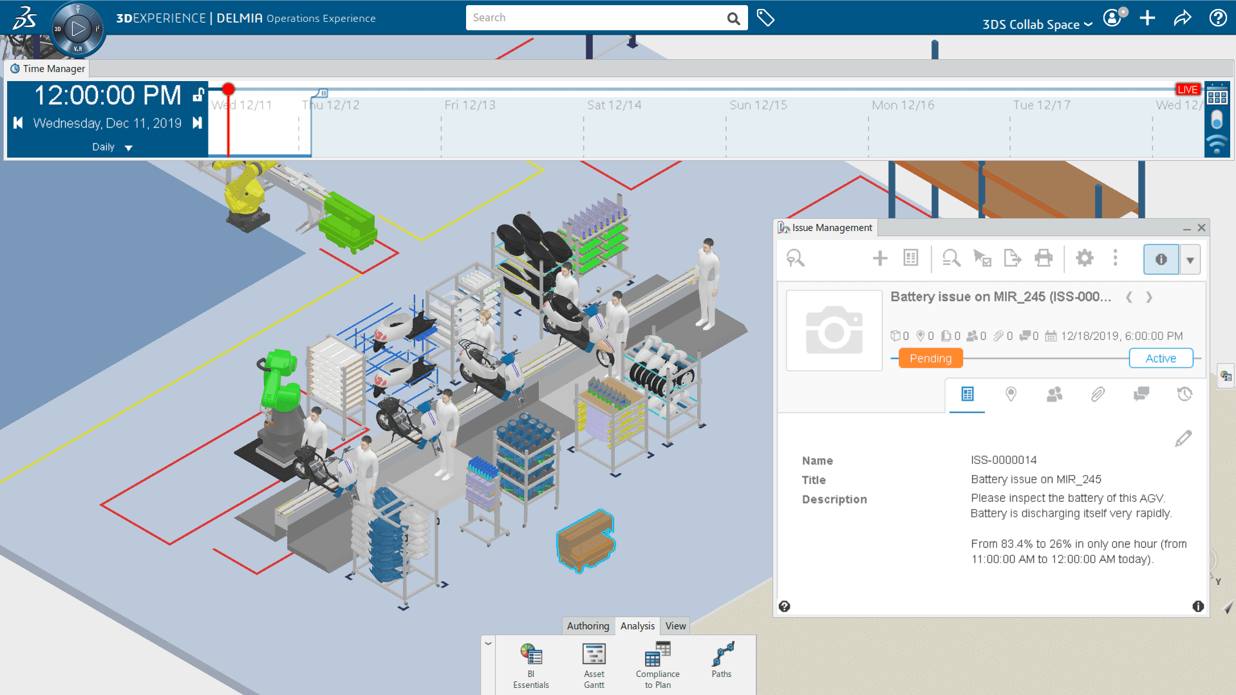Switch to View tab
1236x695 pixels.
(675, 625)
